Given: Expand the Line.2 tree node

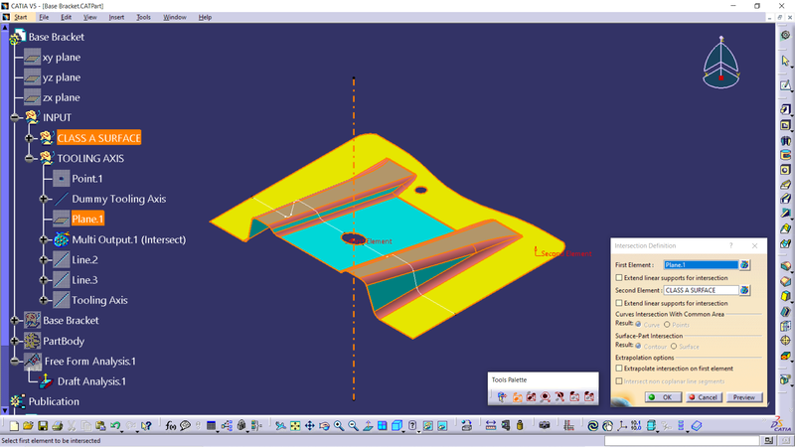Looking at the screenshot, I should (44, 259).
